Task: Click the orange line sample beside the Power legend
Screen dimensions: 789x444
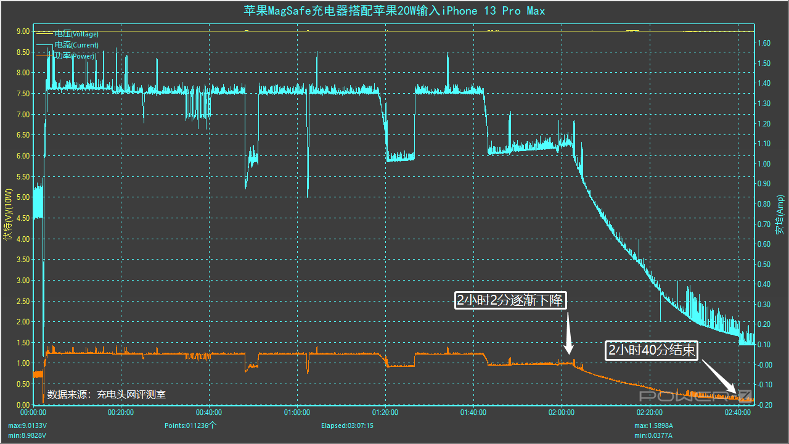Action: [x=45, y=56]
